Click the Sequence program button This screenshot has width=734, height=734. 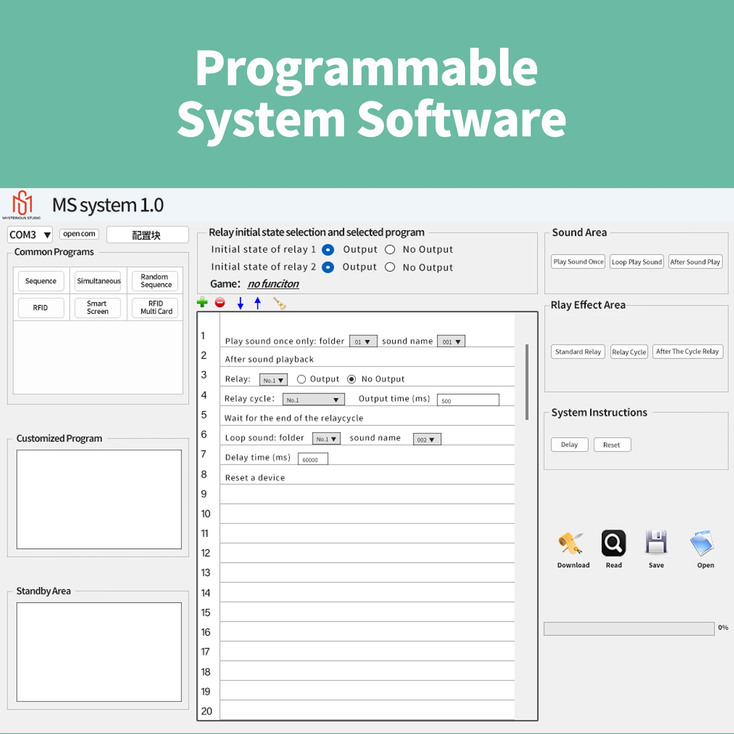tap(41, 281)
